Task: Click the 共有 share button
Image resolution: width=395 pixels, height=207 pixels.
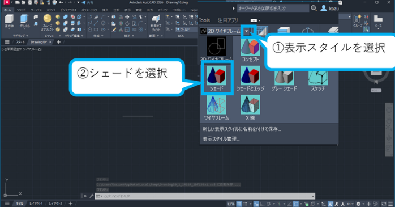Action: click(x=87, y=2)
